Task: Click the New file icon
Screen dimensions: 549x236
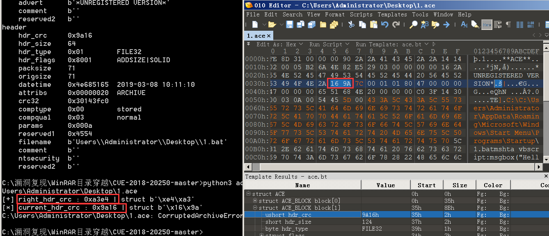Action: pyautogui.click(x=255, y=25)
